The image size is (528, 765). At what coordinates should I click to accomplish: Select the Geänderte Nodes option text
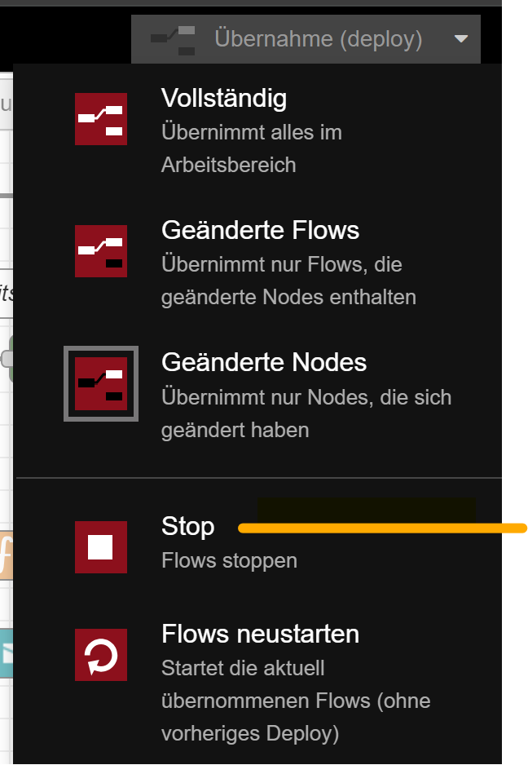coord(264,362)
